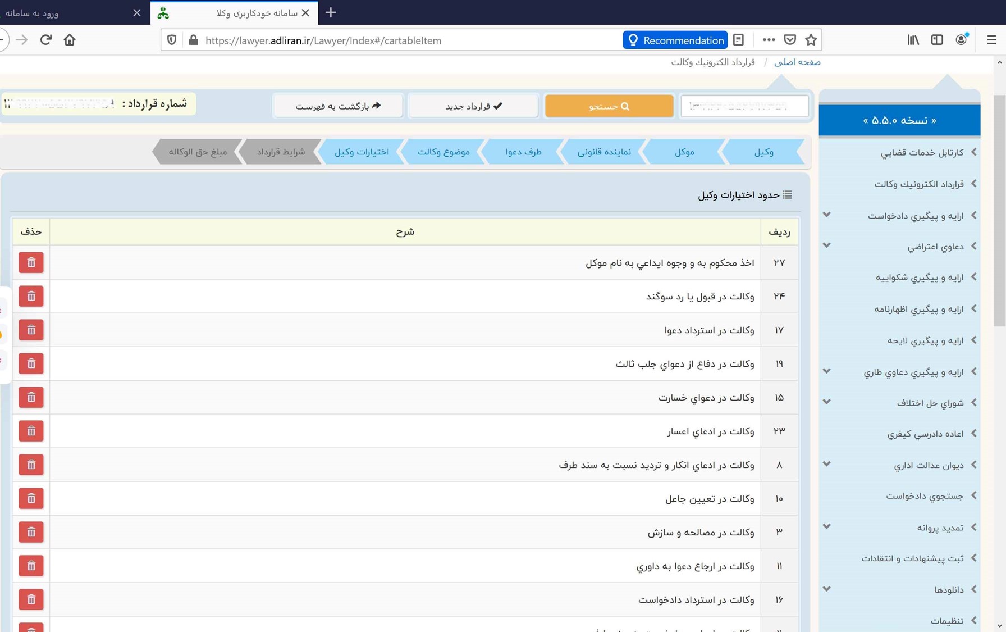Expand دیوان عدالت اداری menu
The image size is (1006, 632).
[826, 464]
